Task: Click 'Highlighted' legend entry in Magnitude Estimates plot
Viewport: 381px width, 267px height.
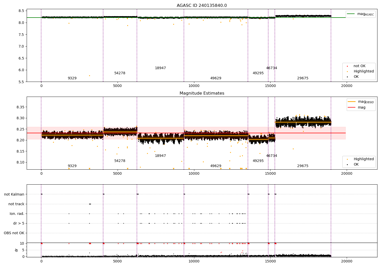Action: (x=360, y=159)
